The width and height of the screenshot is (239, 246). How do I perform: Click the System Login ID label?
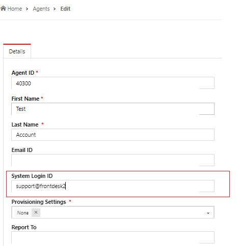tap(32, 176)
